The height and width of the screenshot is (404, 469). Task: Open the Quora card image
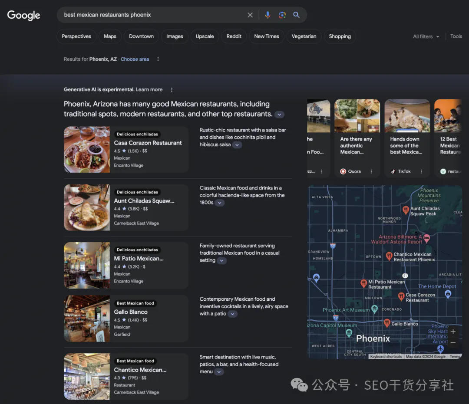click(x=357, y=116)
